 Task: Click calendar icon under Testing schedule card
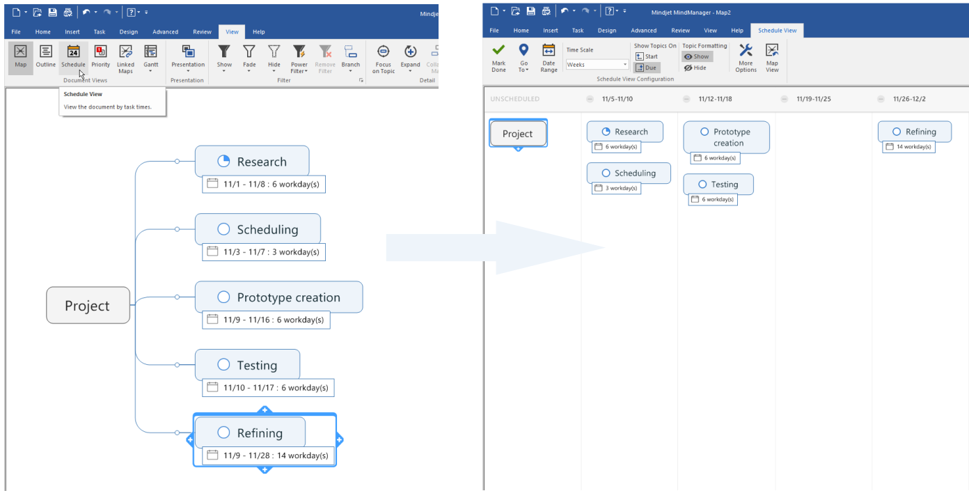(695, 199)
